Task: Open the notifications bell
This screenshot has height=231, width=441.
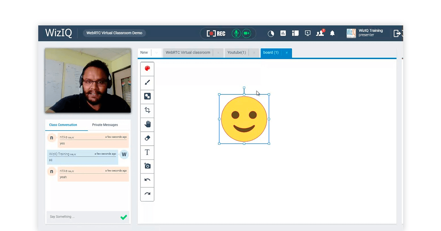Action: pyautogui.click(x=332, y=33)
